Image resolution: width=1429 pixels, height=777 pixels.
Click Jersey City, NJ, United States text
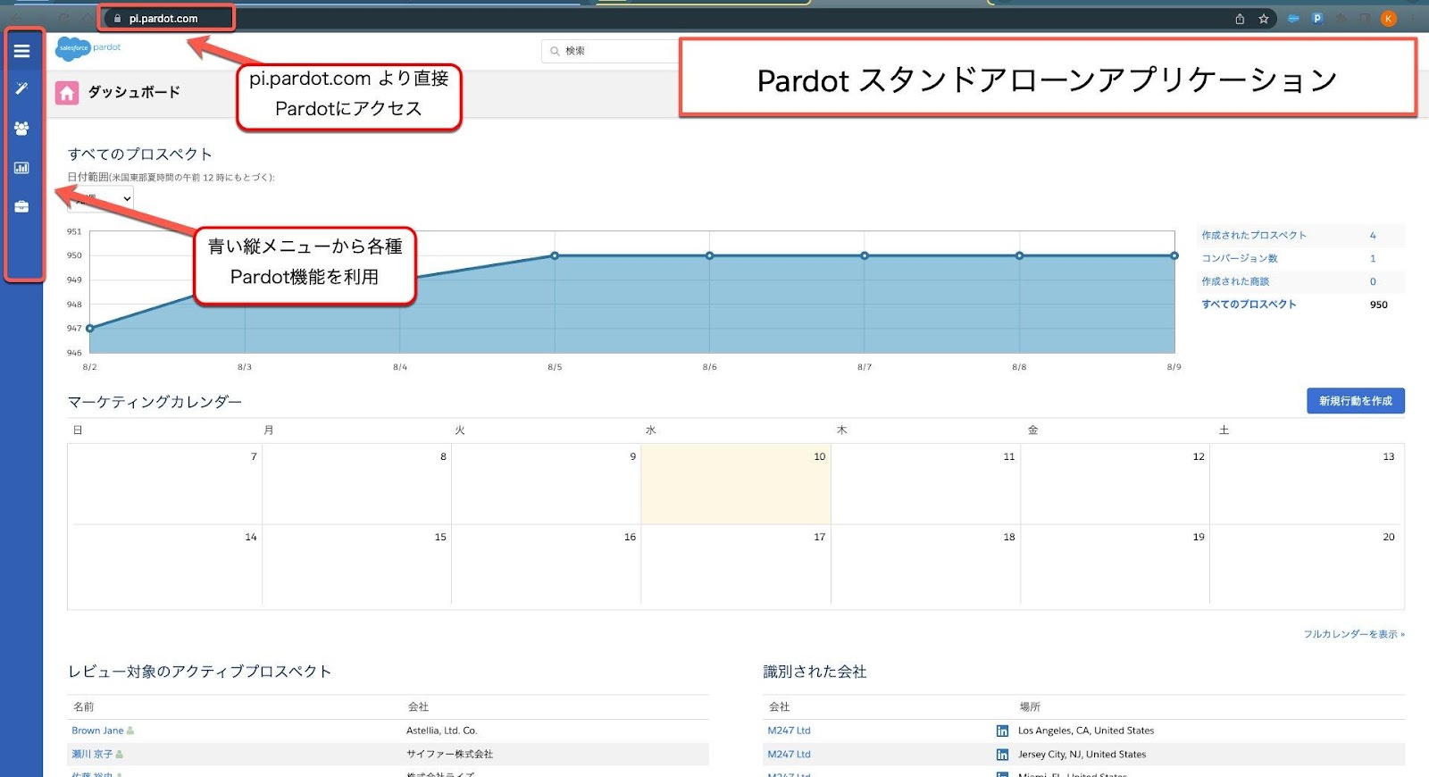coord(1082,755)
